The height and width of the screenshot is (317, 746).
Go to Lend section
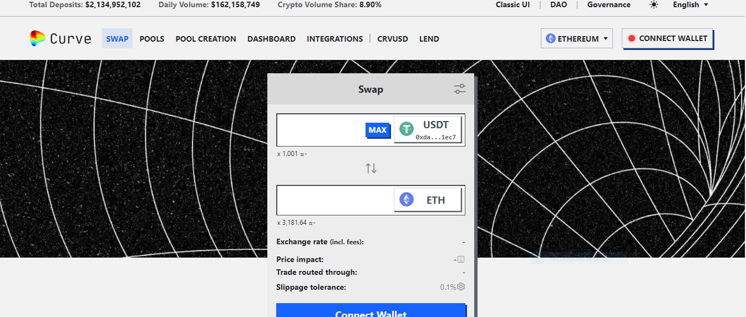tap(429, 39)
